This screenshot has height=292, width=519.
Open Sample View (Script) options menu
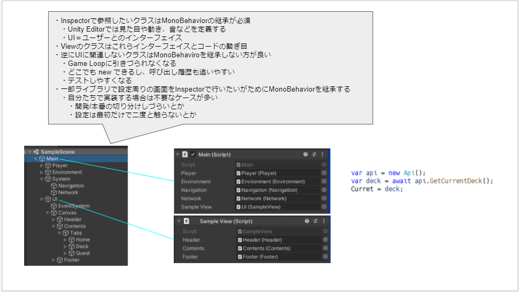click(324, 221)
